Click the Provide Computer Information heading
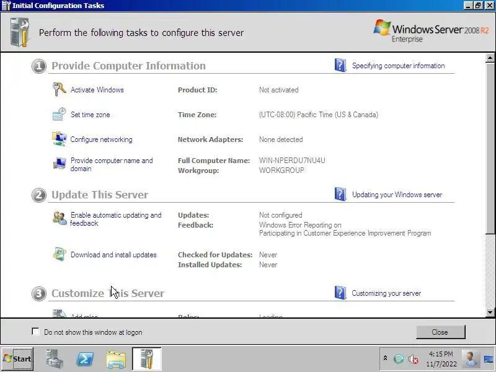The image size is (496, 372). 128,66
